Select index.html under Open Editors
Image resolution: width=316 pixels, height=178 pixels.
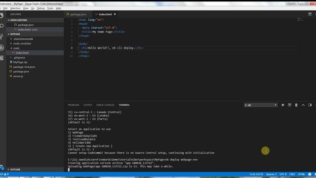pos(24,30)
